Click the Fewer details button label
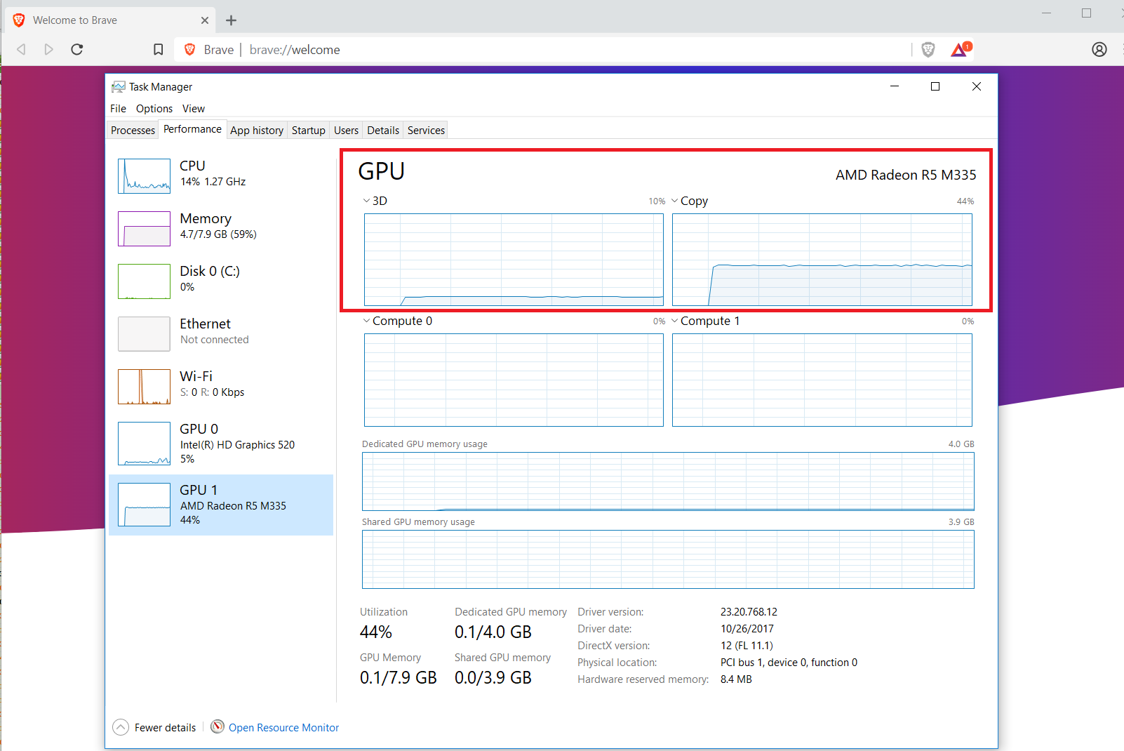Screen dimensions: 1124x751 click(x=165, y=728)
